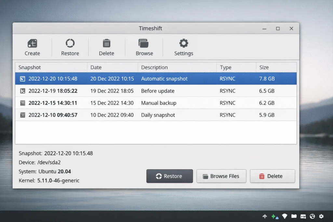Click the Snapshot column header

(x=30, y=67)
